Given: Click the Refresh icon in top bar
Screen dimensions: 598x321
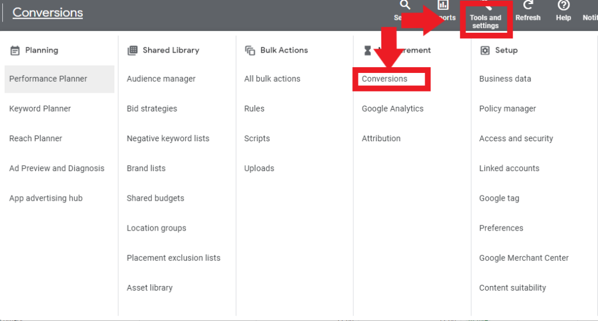Looking at the screenshot, I should point(528,6).
